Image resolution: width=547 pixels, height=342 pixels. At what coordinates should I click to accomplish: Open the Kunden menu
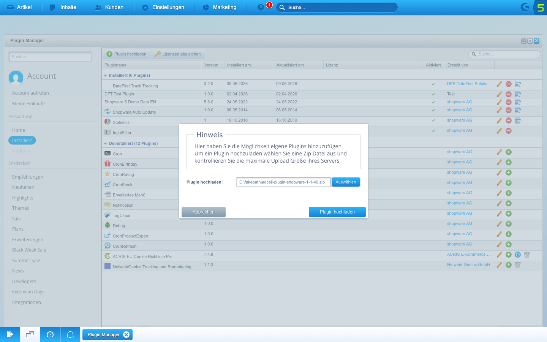click(109, 7)
